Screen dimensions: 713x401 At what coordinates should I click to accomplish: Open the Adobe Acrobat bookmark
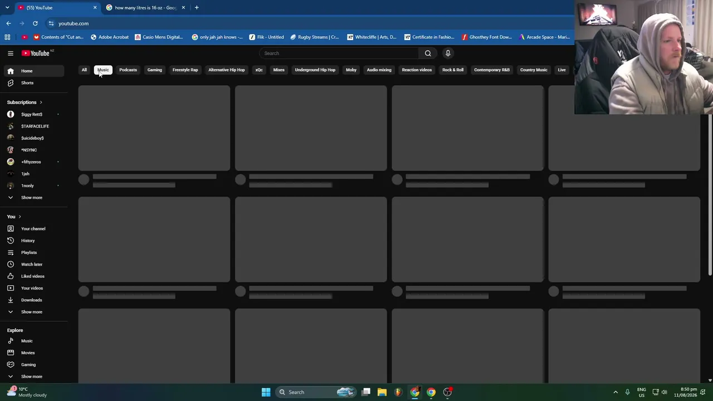110,37
